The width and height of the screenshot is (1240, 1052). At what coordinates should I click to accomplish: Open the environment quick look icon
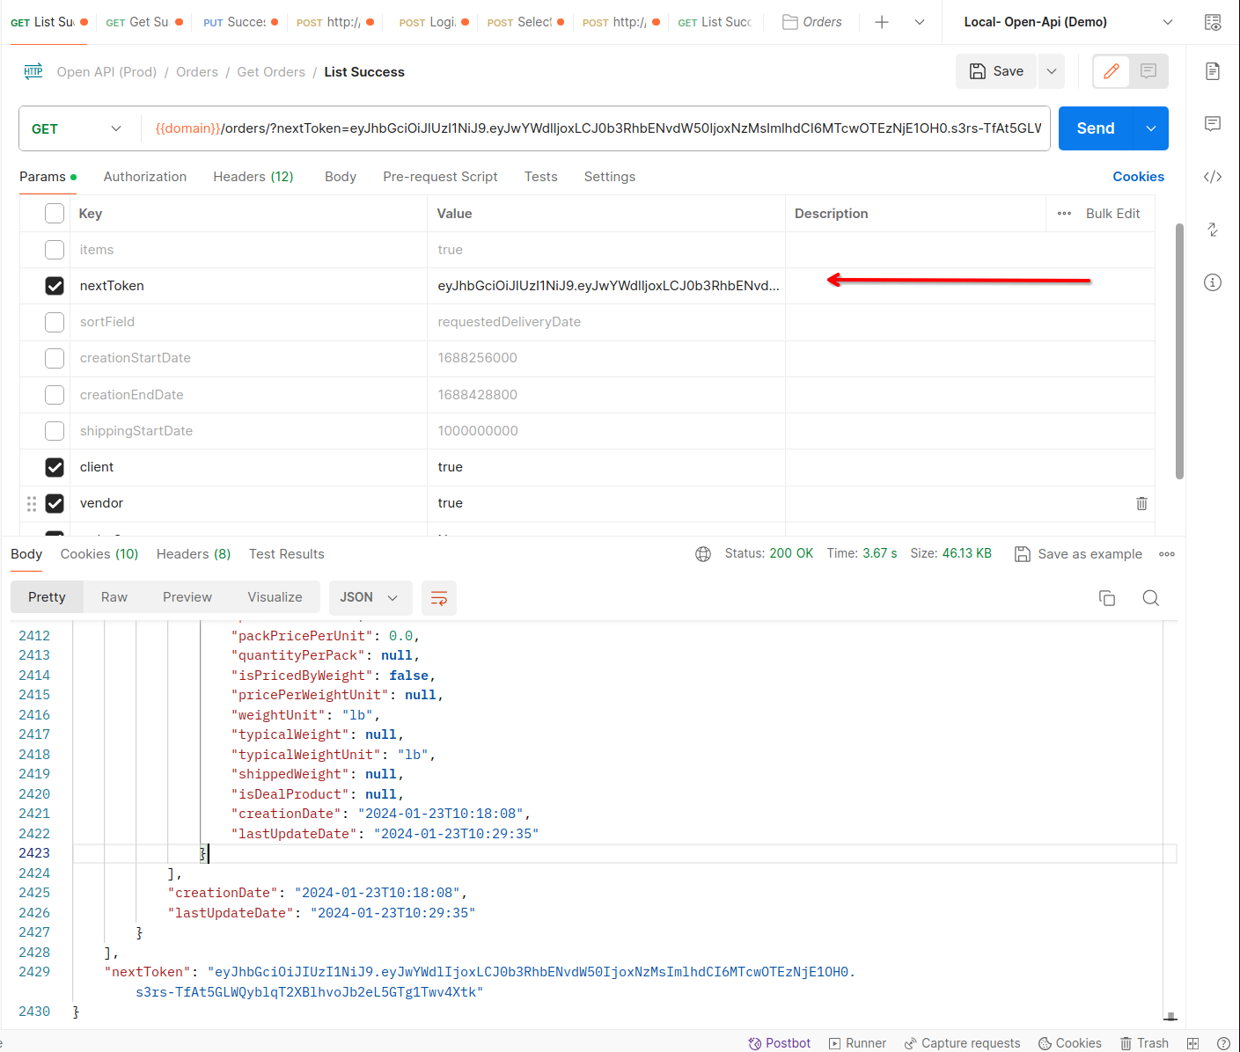(x=1213, y=22)
